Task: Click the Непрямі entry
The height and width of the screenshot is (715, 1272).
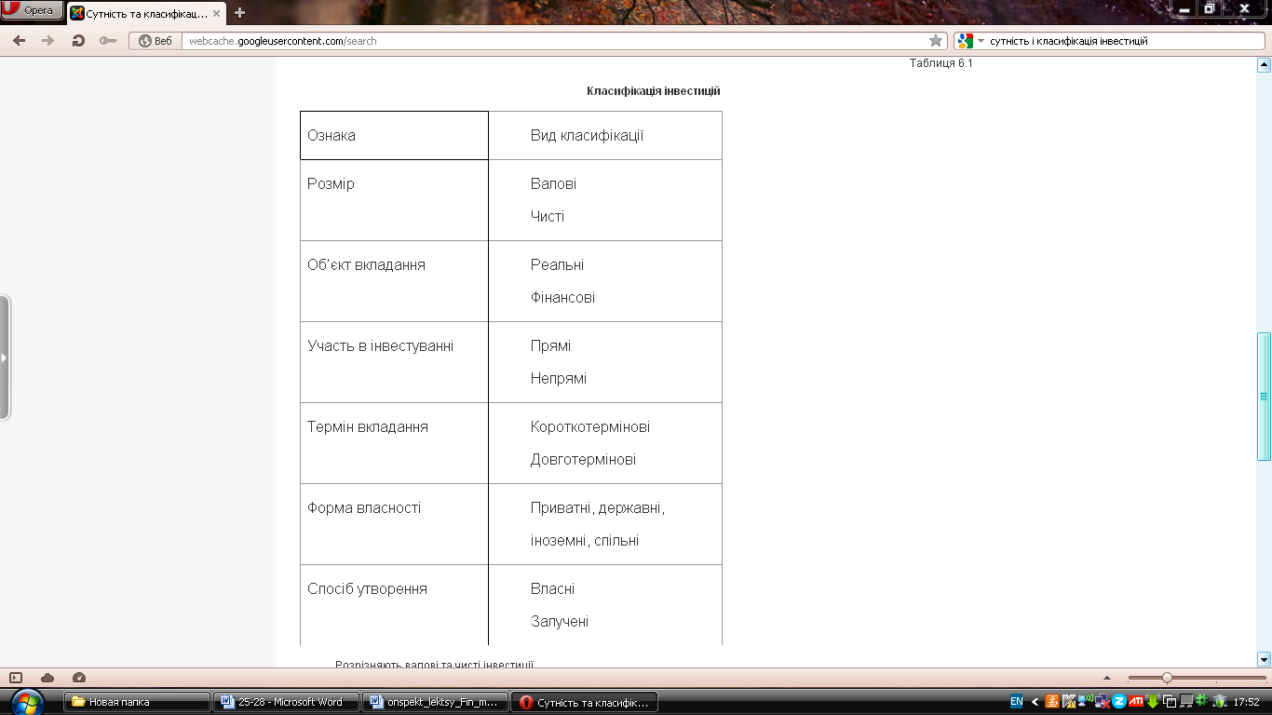Action: [559, 379]
